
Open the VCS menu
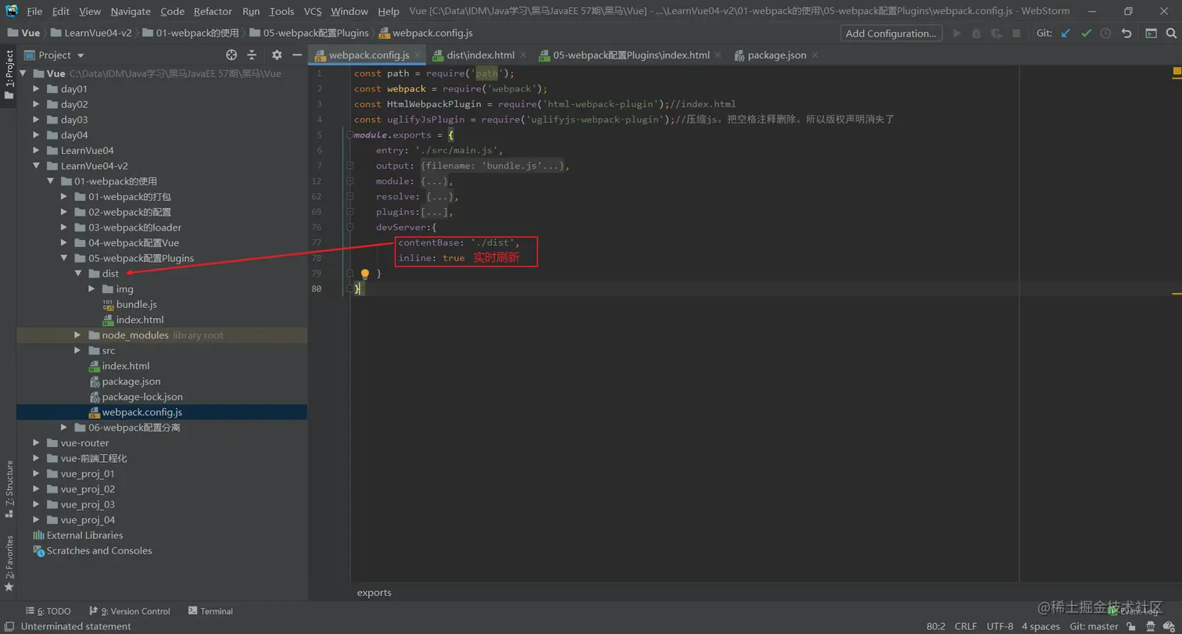(313, 11)
